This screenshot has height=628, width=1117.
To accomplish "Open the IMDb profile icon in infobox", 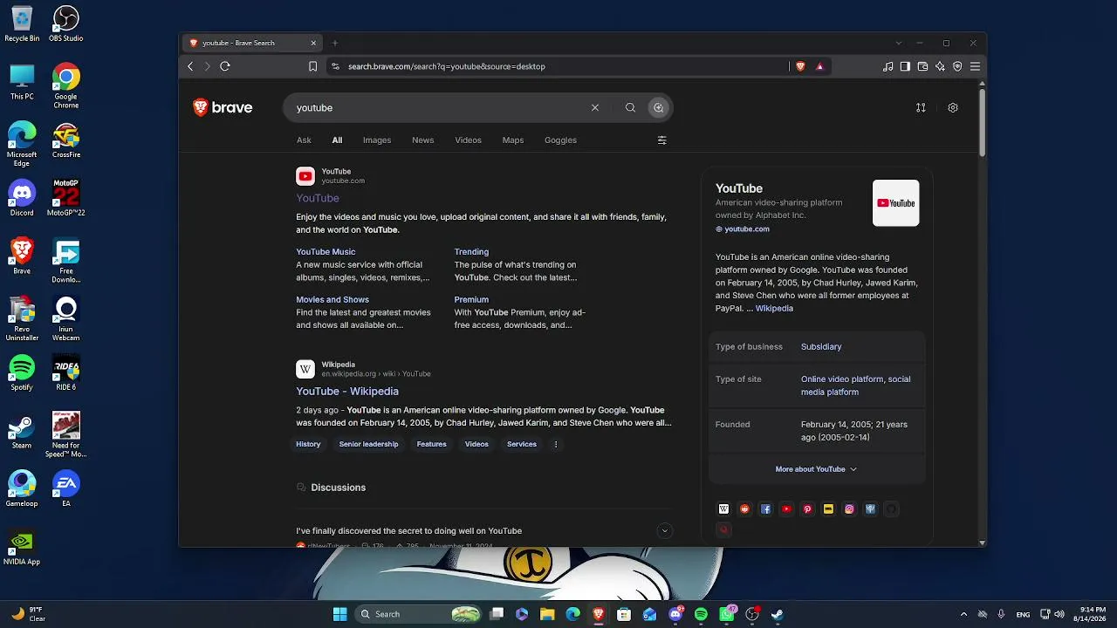I will 828,509.
